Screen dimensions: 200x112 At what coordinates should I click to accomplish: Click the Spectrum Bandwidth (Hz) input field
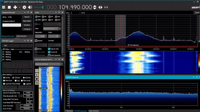[x=28, y=93]
